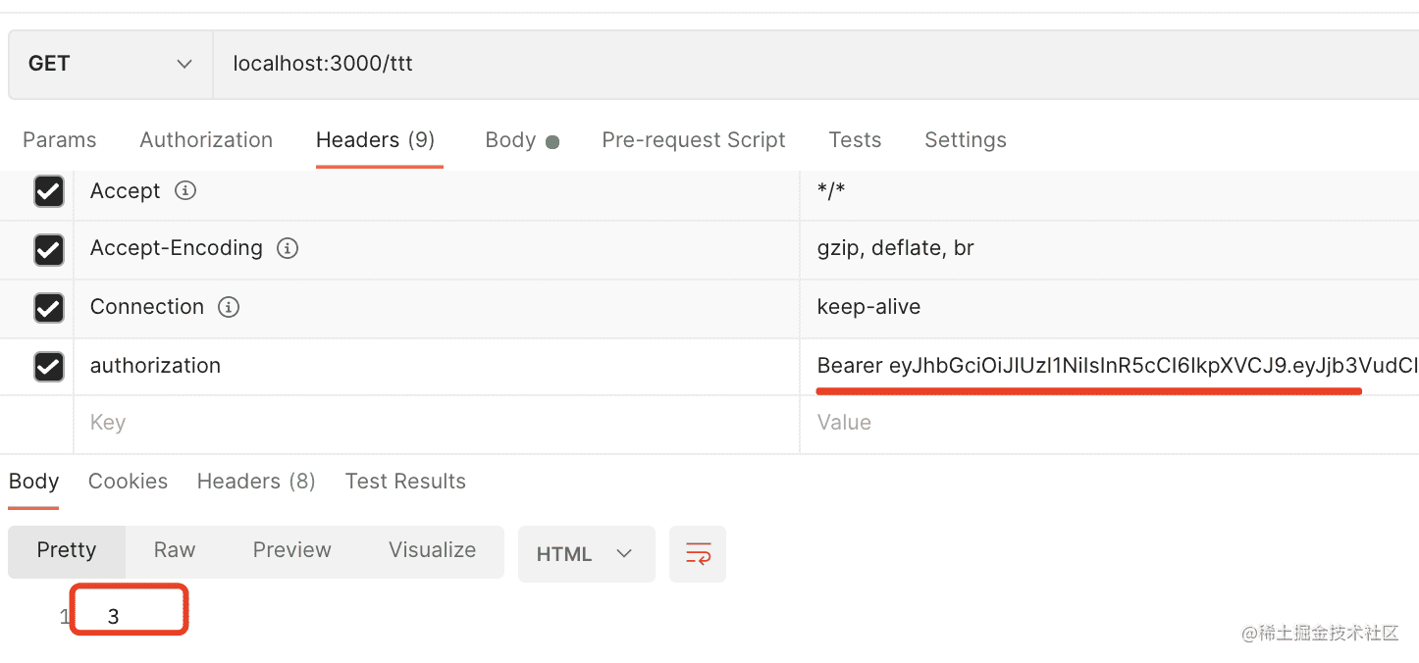
Task: Toggle the authorization header checkbox
Action: (49, 366)
